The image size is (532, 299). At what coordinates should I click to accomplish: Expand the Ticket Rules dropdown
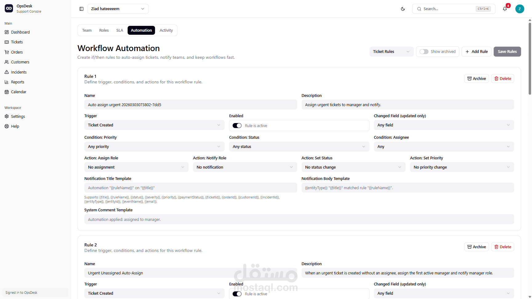click(x=391, y=52)
